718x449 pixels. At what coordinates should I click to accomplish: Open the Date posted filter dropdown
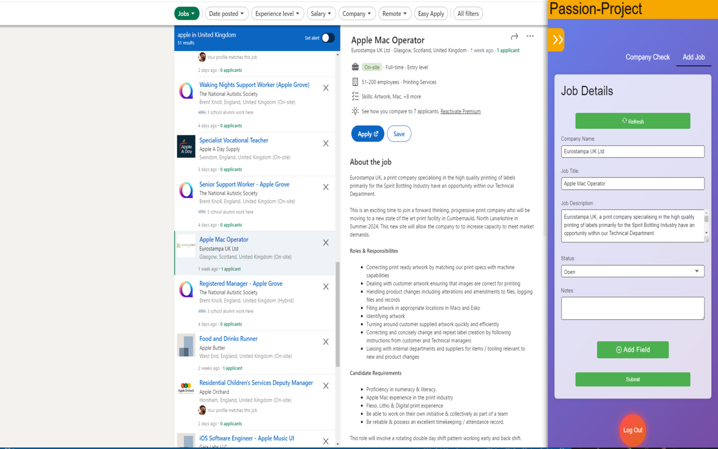[x=226, y=13]
